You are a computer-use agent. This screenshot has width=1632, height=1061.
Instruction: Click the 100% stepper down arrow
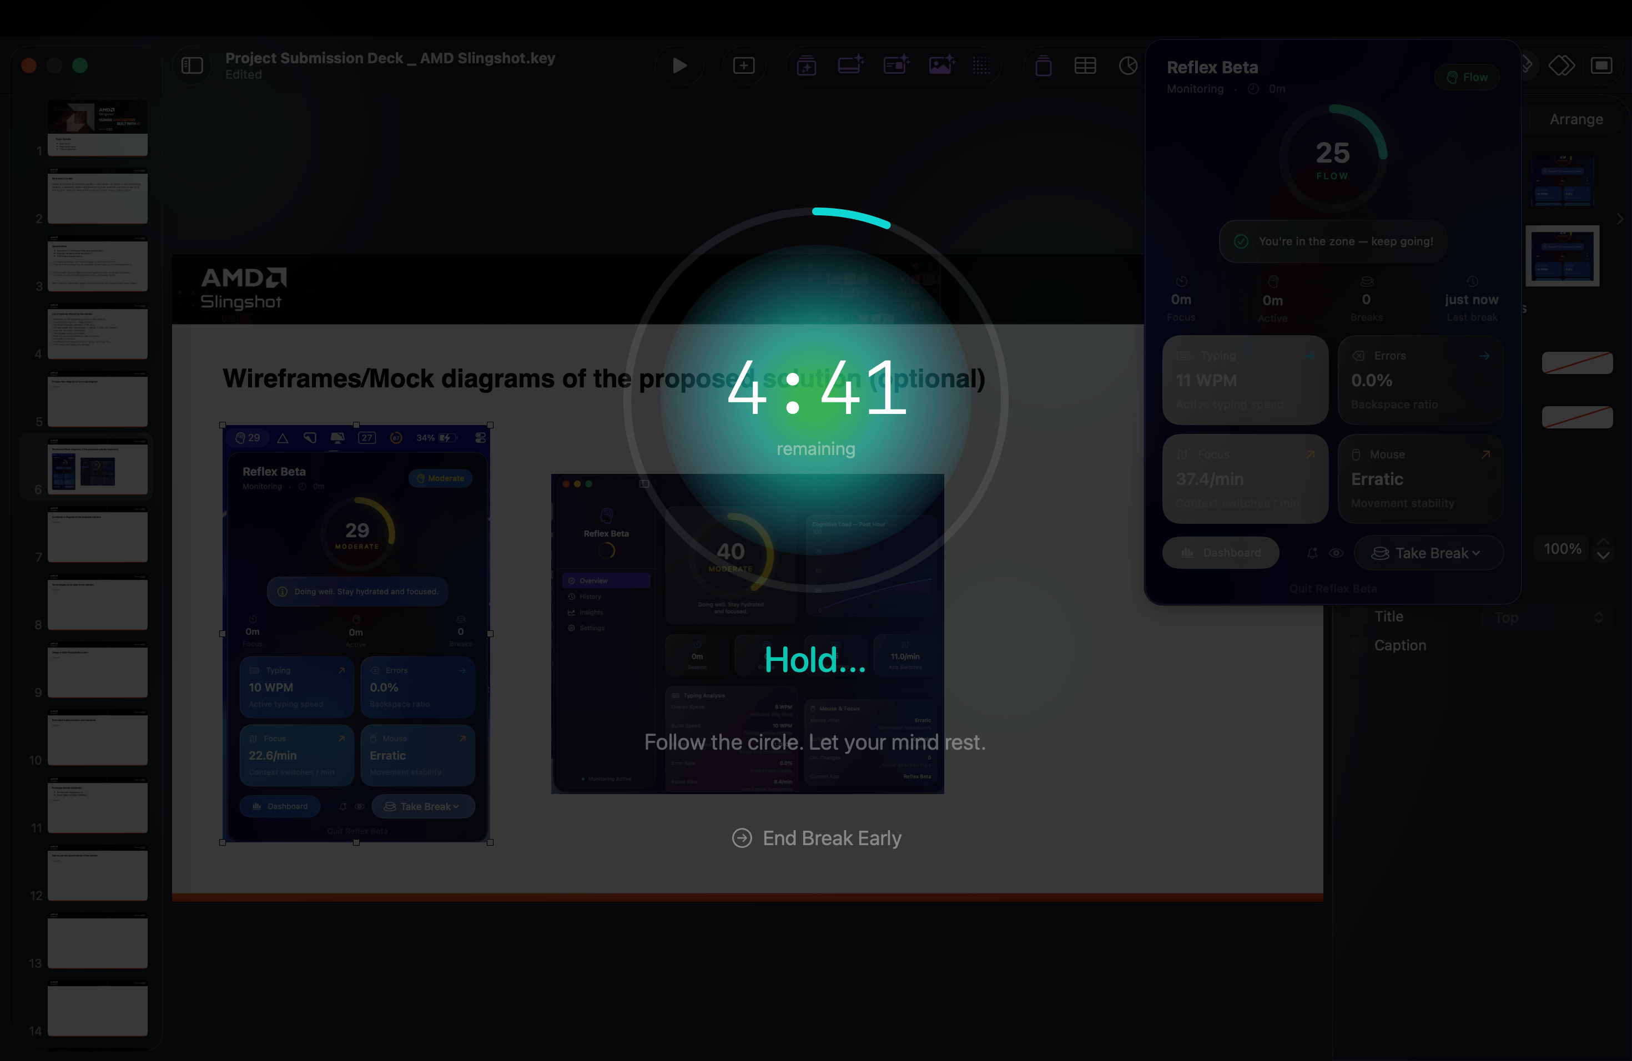click(1603, 557)
